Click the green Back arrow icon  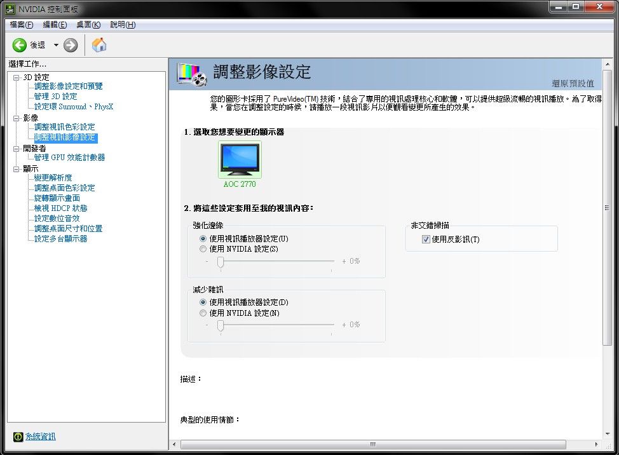click(20, 45)
